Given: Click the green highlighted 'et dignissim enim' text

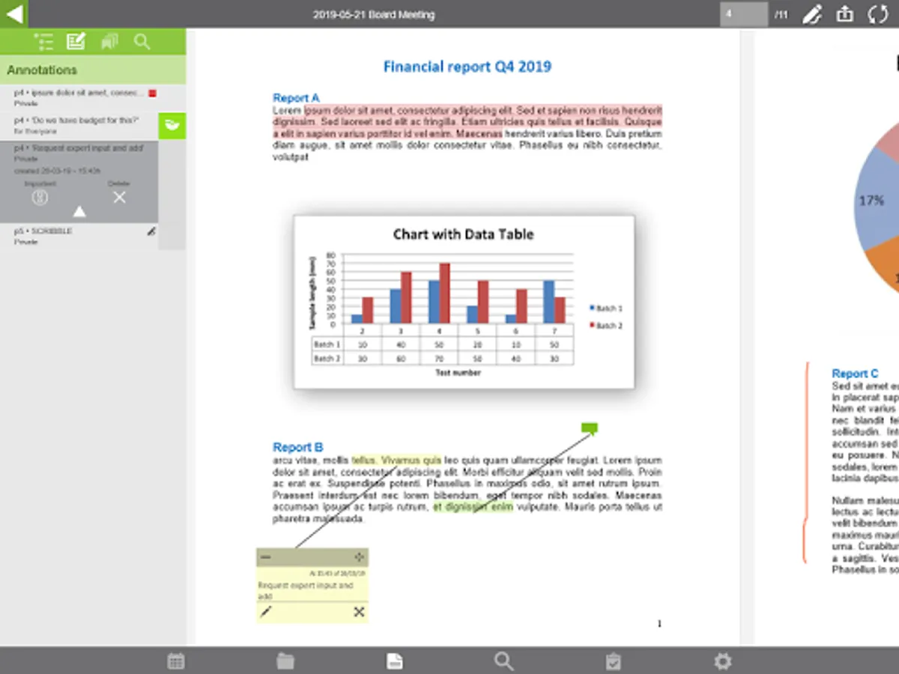Looking at the screenshot, I should click(473, 507).
